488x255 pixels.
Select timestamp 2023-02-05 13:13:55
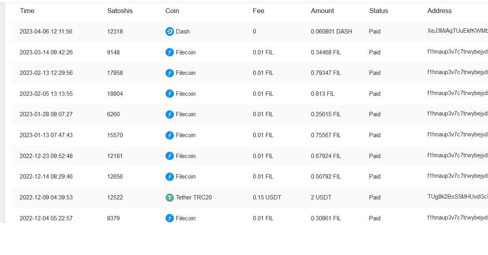point(46,94)
